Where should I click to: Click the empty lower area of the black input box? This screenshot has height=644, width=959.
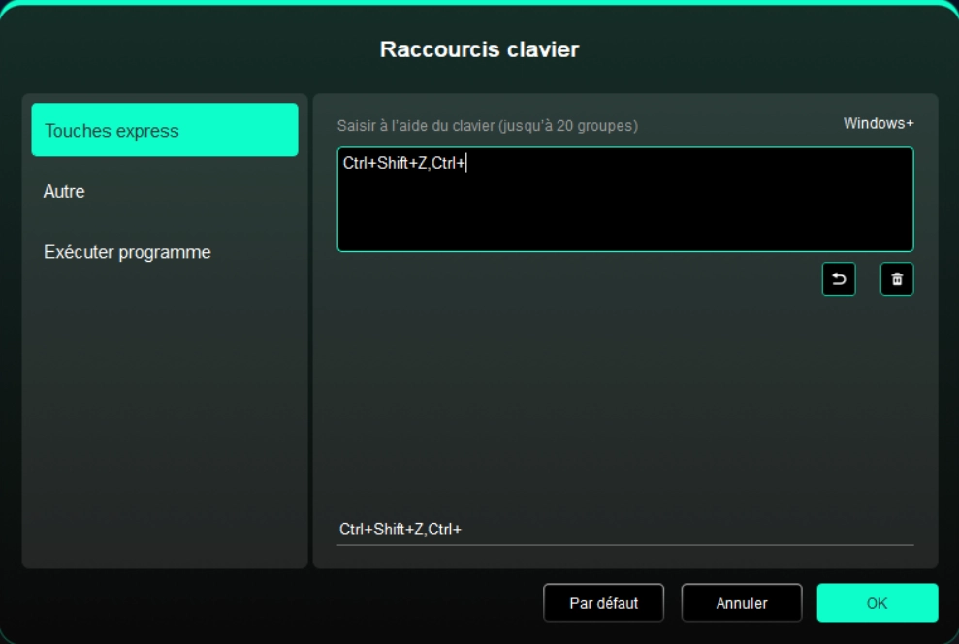click(x=625, y=223)
